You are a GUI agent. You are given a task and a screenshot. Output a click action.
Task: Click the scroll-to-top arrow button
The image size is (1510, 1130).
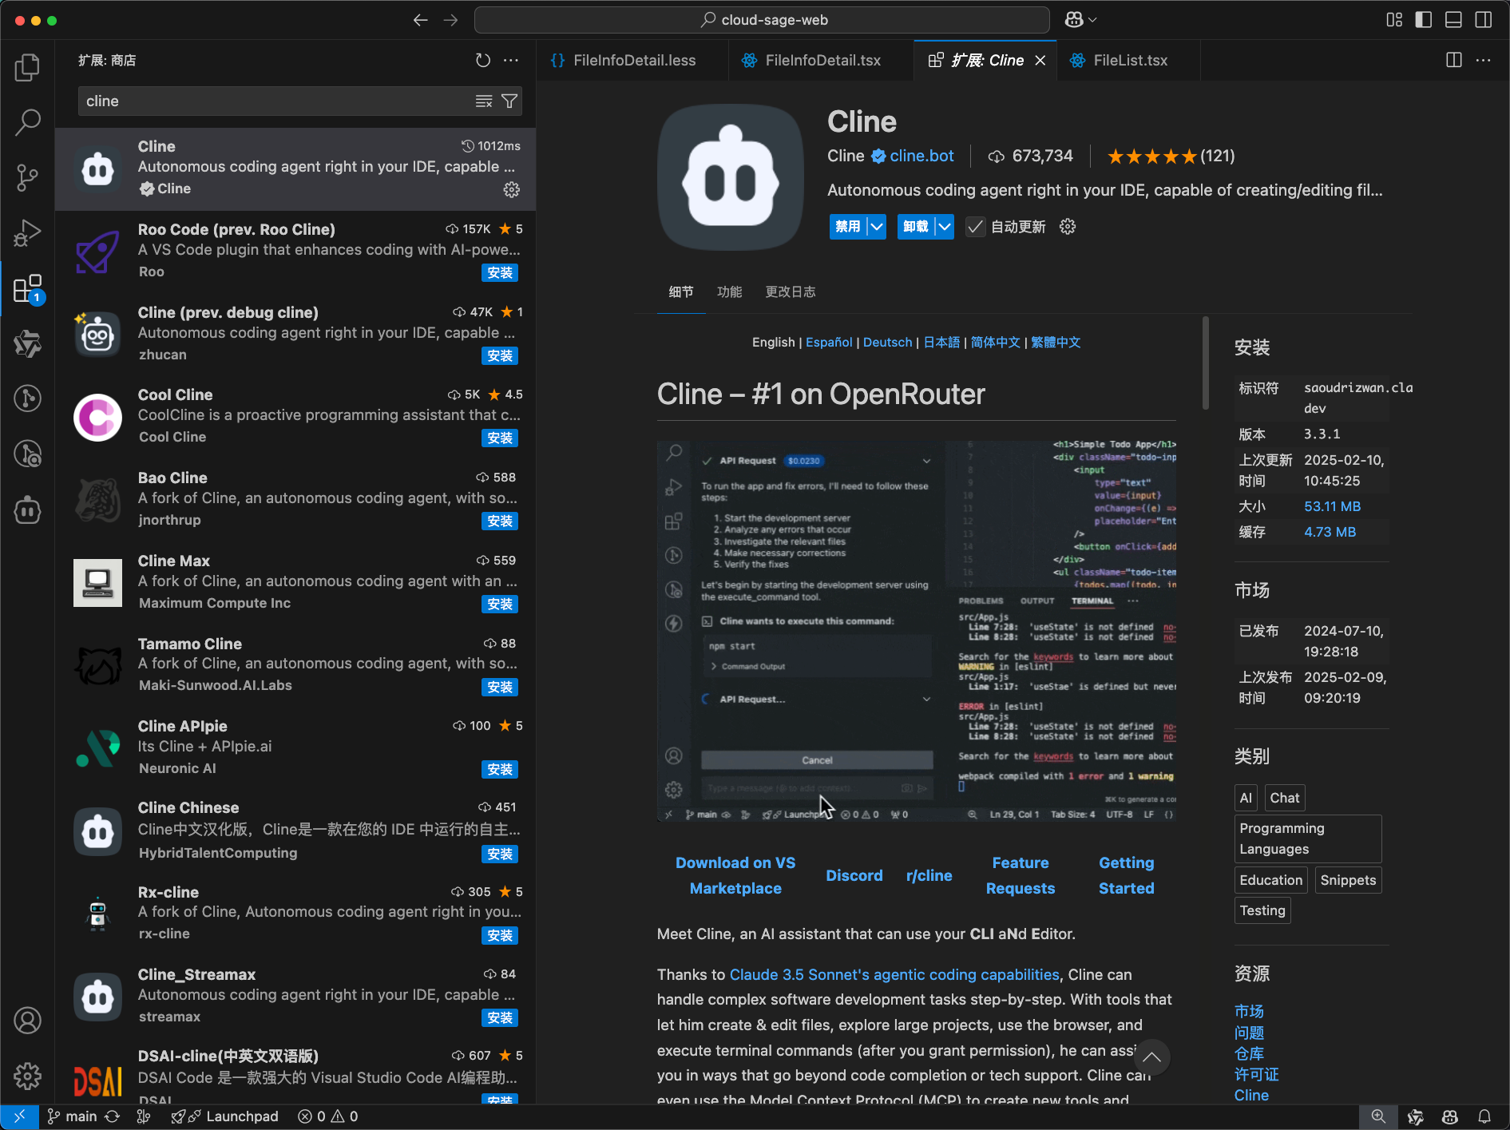(1151, 1057)
